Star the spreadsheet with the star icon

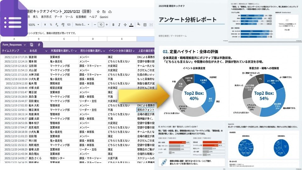[x=98, y=12]
